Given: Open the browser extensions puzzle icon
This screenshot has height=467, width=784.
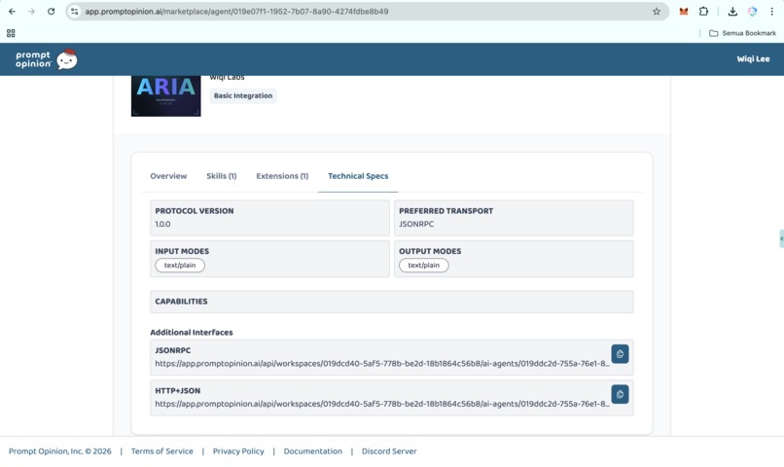Looking at the screenshot, I should 703,11.
